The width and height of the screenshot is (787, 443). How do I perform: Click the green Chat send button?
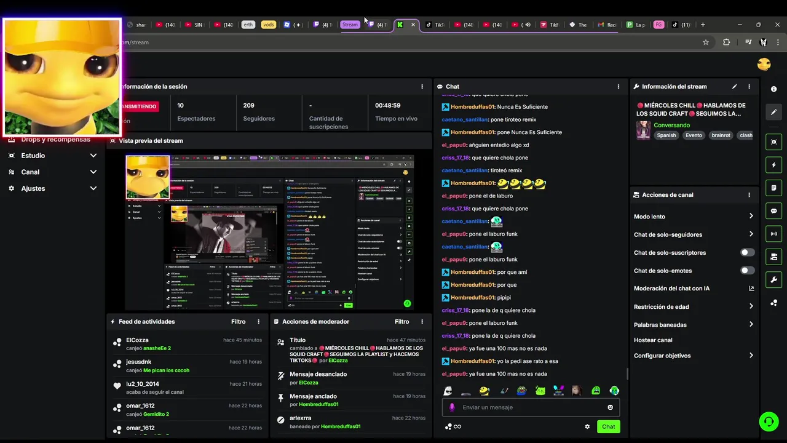pos(608,426)
